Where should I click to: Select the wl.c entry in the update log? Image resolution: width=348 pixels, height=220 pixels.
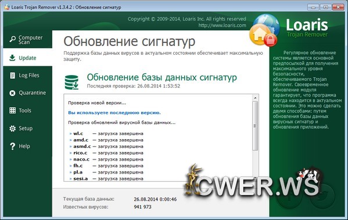106,133
